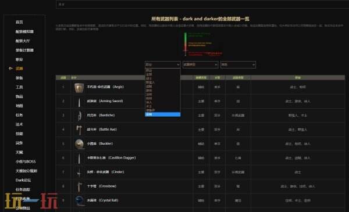
Task: Click the Battle Axe weapon icon
Action: (x=79, y=130)
